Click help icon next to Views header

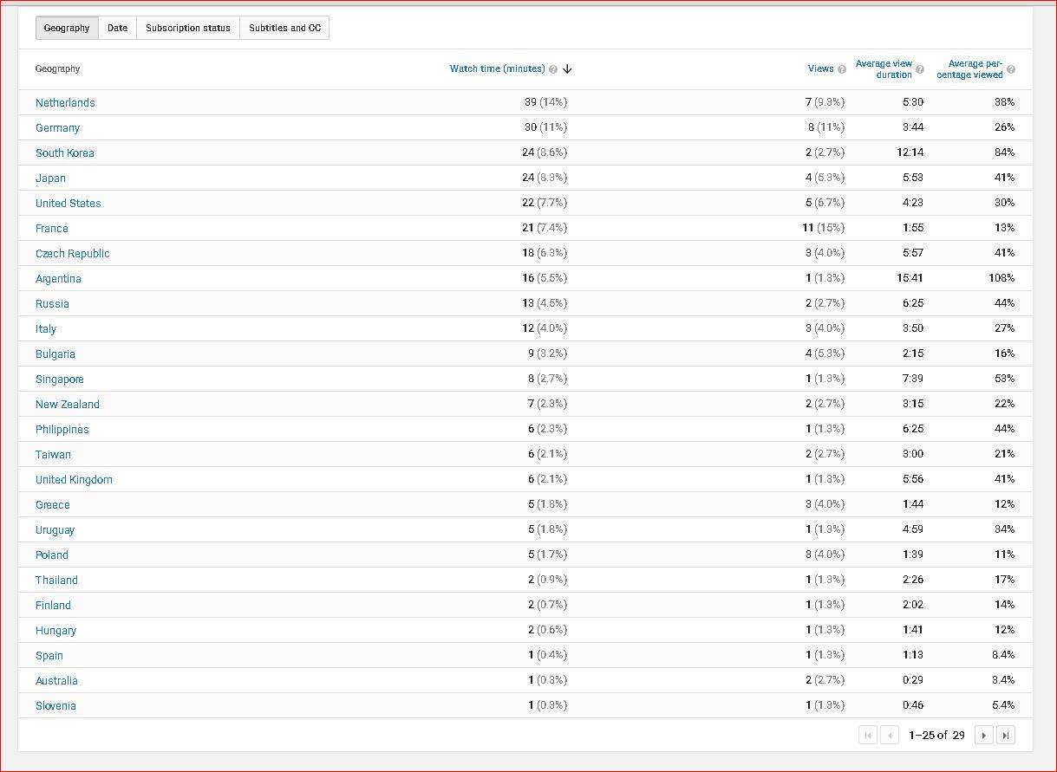tap(842, 69)
